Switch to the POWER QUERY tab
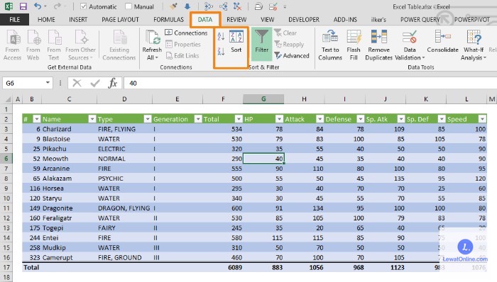The width and height of the screenshot is (497, 282). click(x=420, y=20)
